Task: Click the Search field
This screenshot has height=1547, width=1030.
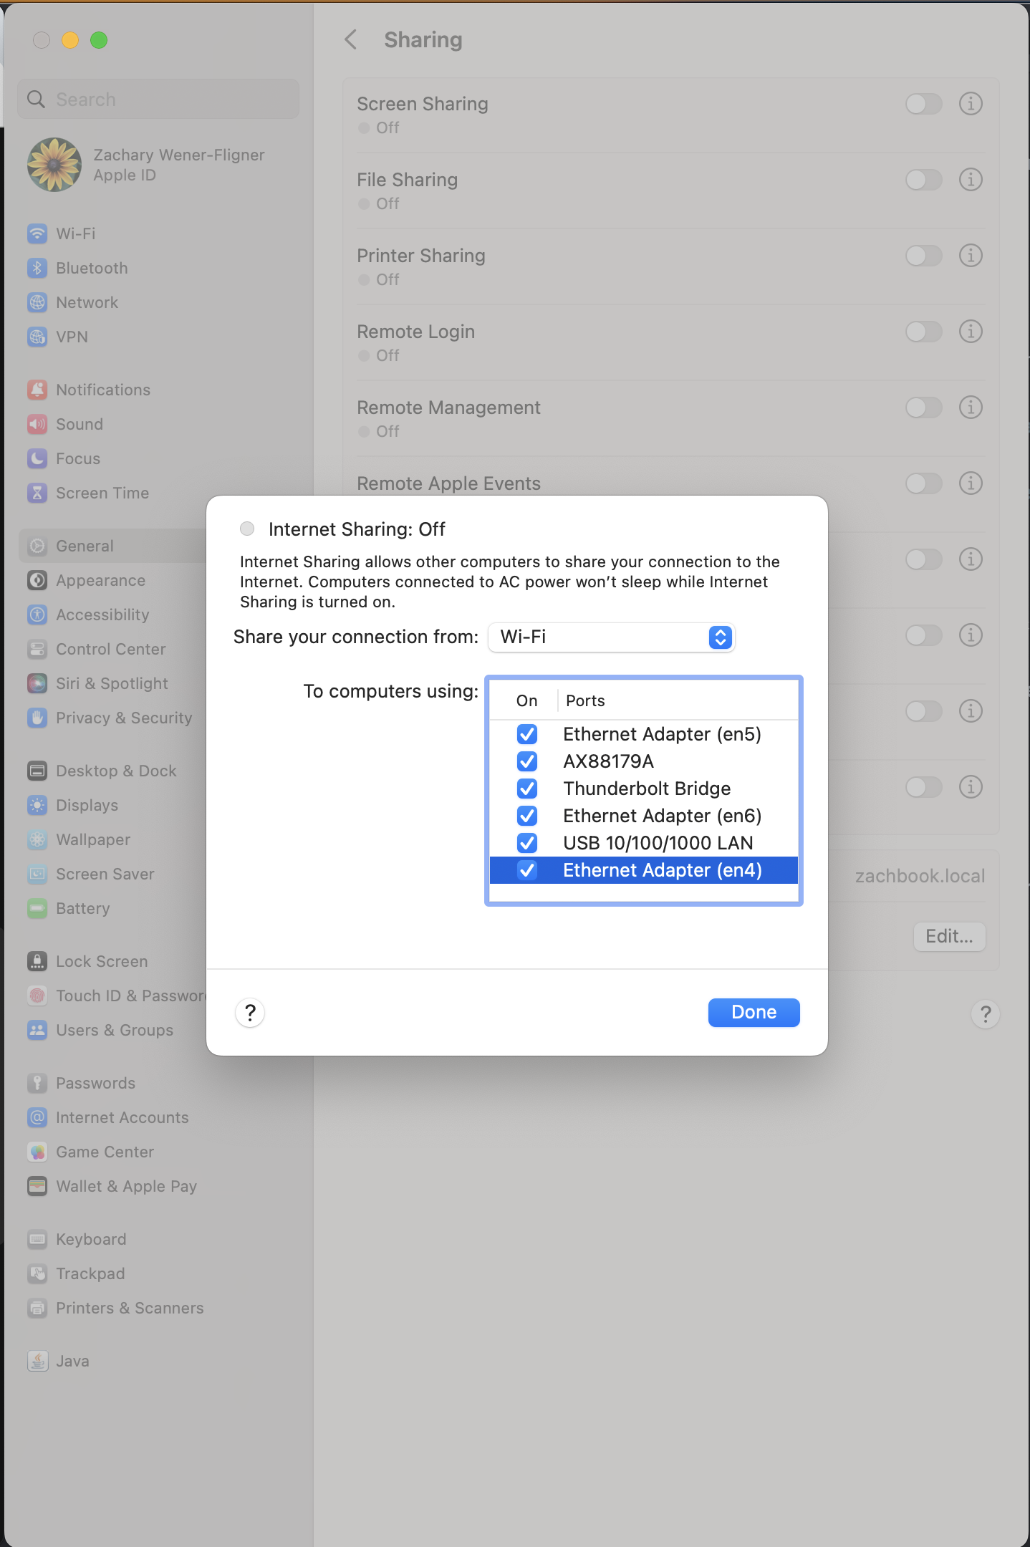Action: pyautogui.click(x=158, y=100)
